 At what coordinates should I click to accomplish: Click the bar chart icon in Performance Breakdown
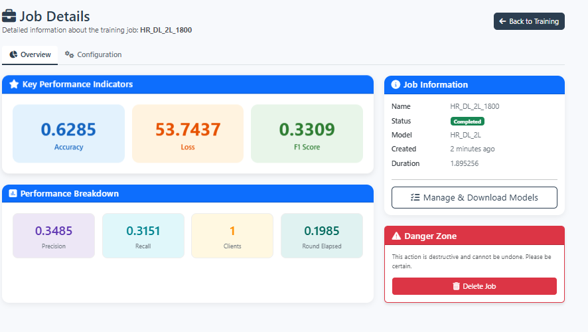(13, 194)
